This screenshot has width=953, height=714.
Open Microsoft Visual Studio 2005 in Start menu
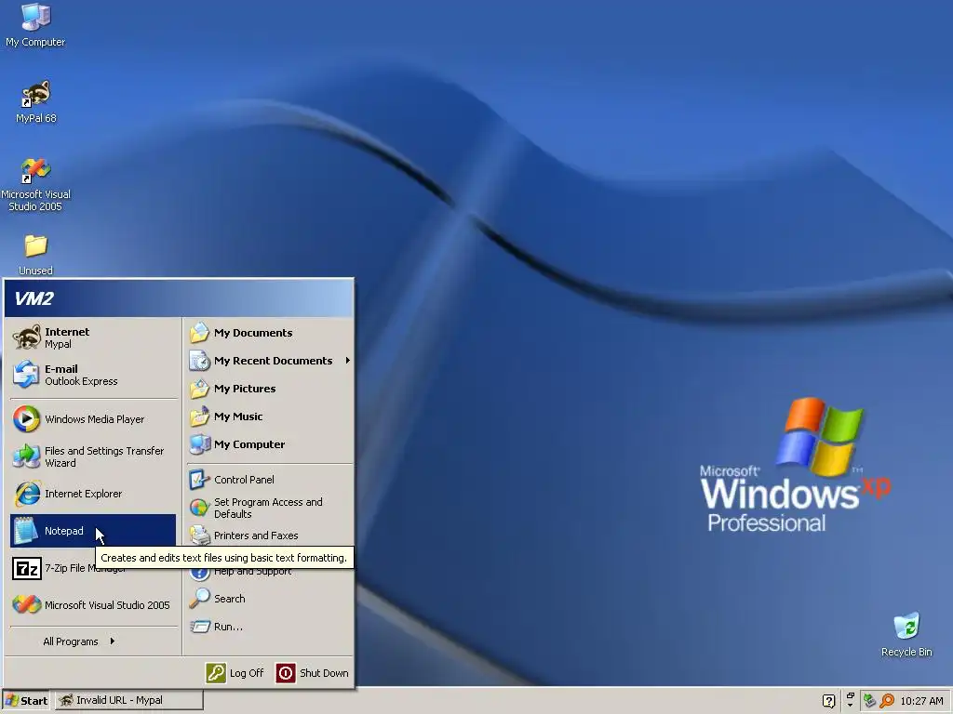point(93,604)
